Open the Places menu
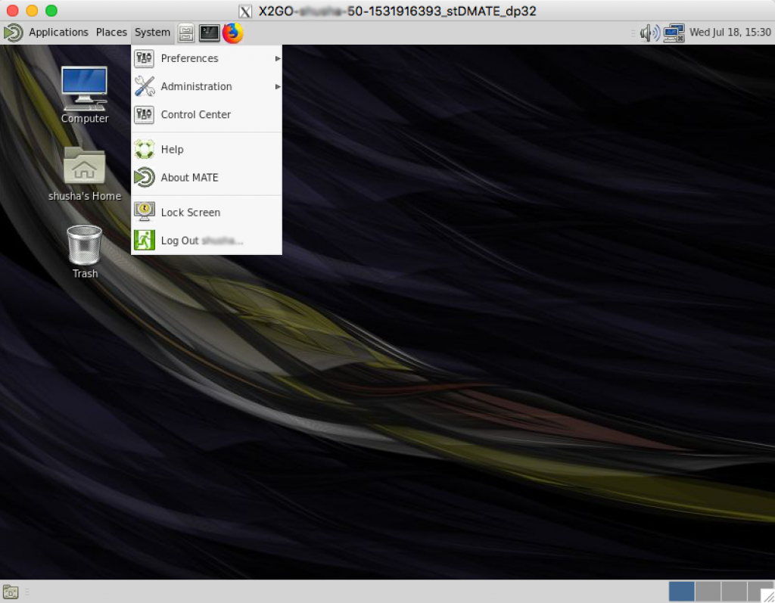This screenshot has height=603, width=775. [x=111, y=33]
